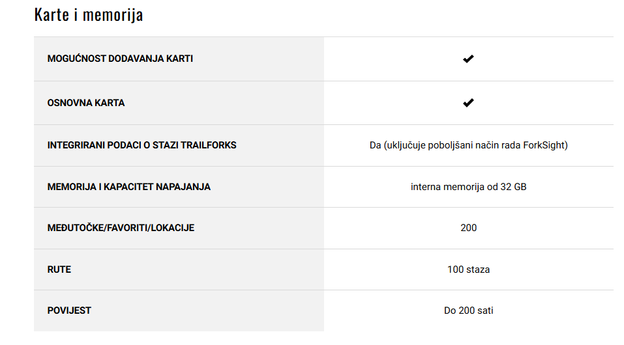
Task: Click the 32 GB text
Action: pos(513,187)
